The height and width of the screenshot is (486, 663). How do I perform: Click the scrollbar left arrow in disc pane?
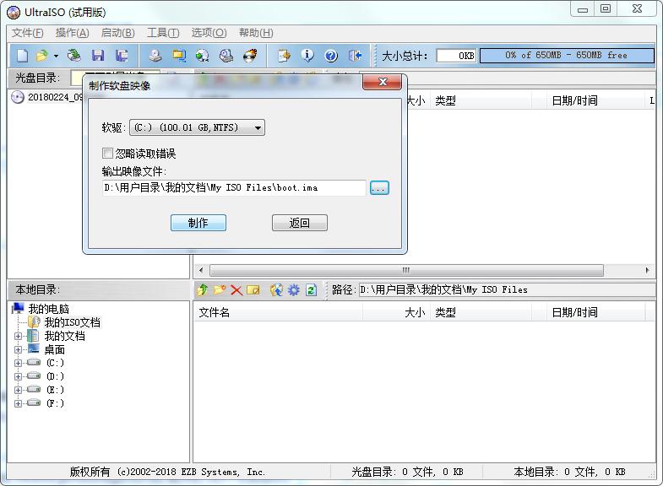201,270
